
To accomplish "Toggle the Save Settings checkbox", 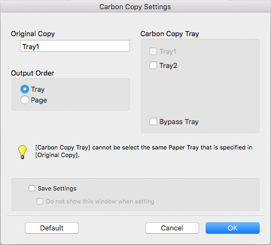I will click(x=32, y=188).
